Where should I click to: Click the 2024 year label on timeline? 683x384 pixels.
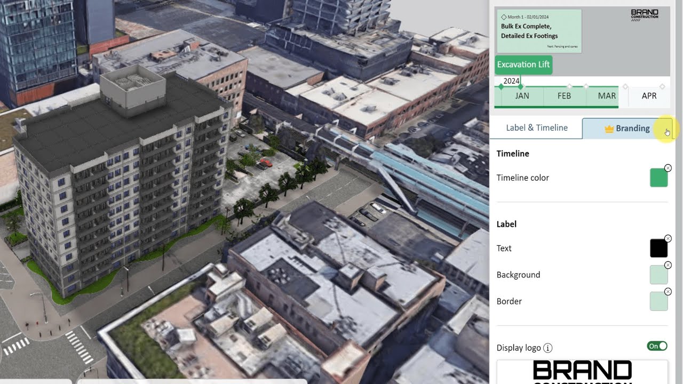(511, 81)
